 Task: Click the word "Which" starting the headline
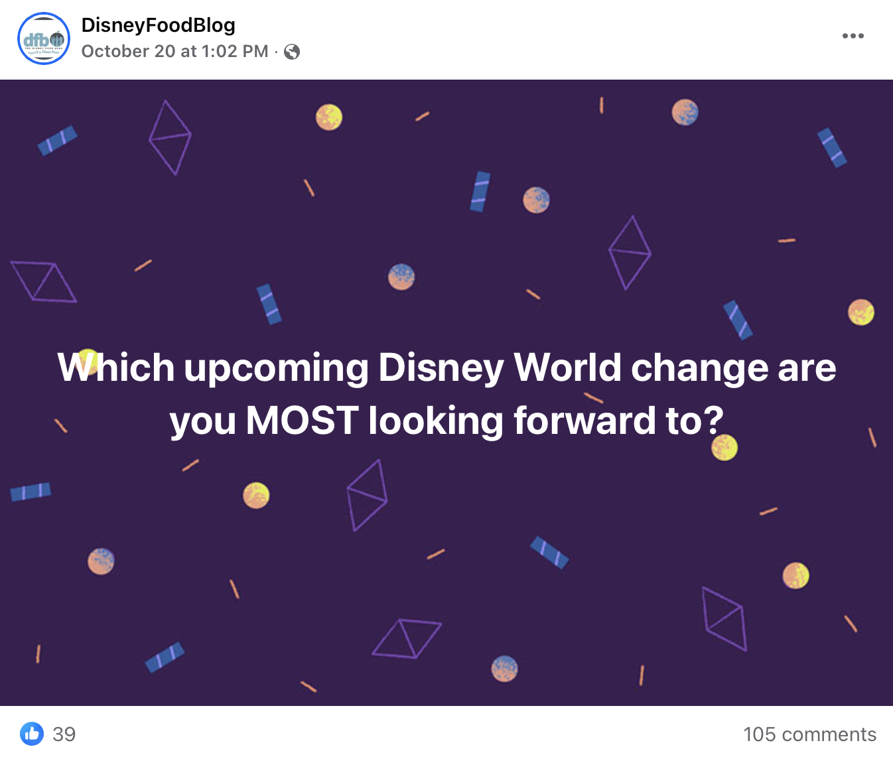point(116,368)
